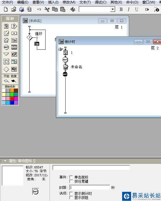Viewport: 161px width, 201px height.
Task: Create a new file from the toolbar
Action: (x=6, y=9)
